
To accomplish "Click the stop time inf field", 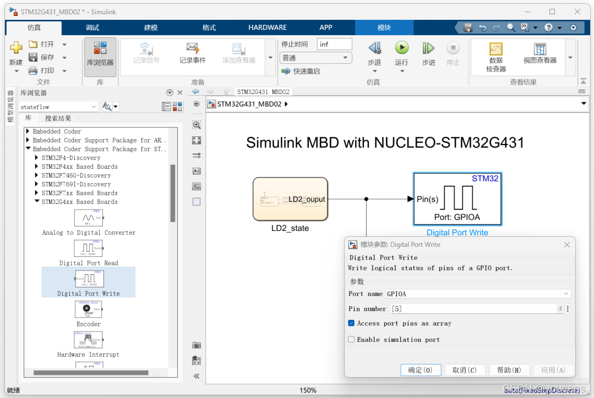I will pyautogui.click(x=335, y=45).
